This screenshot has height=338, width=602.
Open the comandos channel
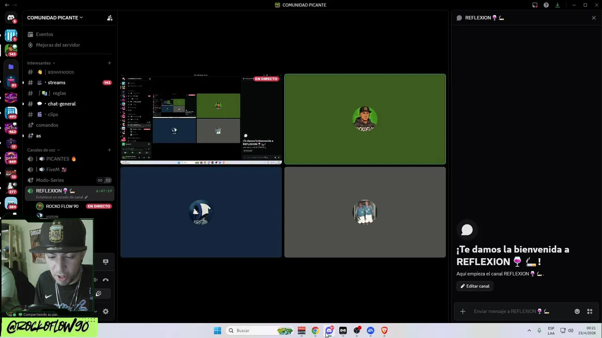click(x=70, y=125)
